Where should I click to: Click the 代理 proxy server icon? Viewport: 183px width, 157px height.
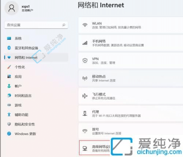tap(85, 113)
